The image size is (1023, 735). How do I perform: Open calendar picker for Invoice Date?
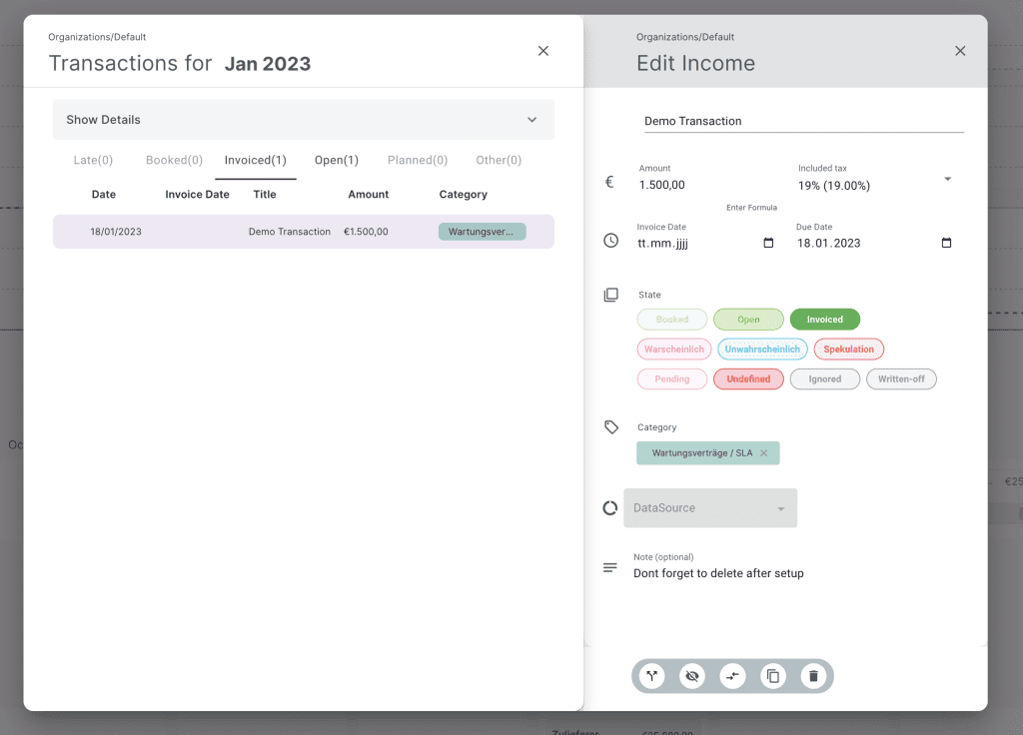768,243
